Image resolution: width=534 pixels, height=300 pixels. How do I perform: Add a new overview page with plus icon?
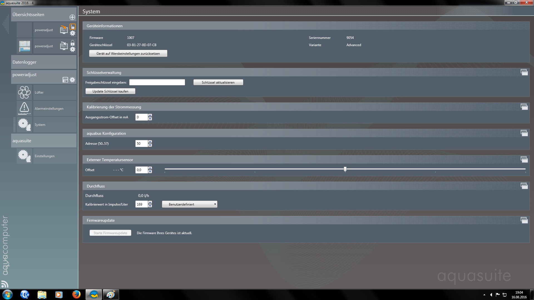click(72, 17)
